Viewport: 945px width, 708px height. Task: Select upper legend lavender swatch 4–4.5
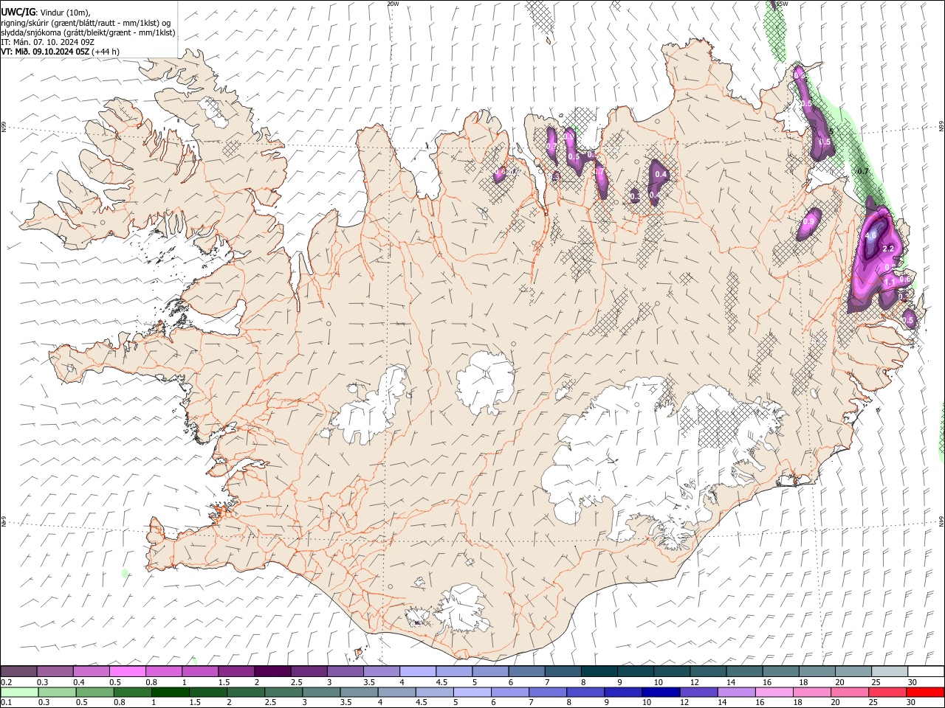coord(418,672)
